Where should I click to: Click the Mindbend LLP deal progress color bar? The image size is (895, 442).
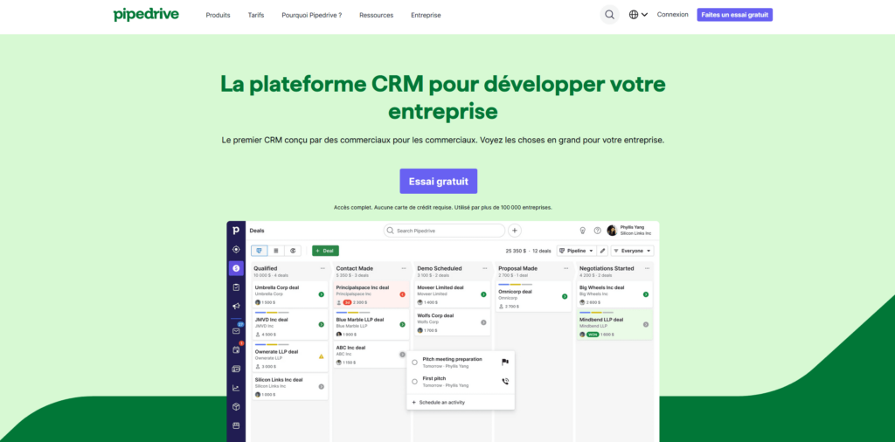tap(596, 313)
